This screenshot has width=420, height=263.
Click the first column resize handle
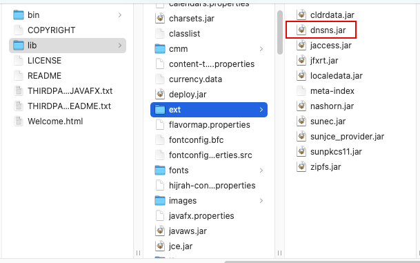point(138,253)
